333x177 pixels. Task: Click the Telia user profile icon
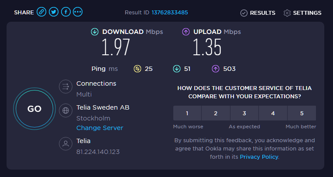click(x=65, y=144)
